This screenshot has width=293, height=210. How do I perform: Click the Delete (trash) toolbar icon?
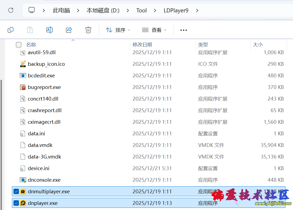pos(88,30)
